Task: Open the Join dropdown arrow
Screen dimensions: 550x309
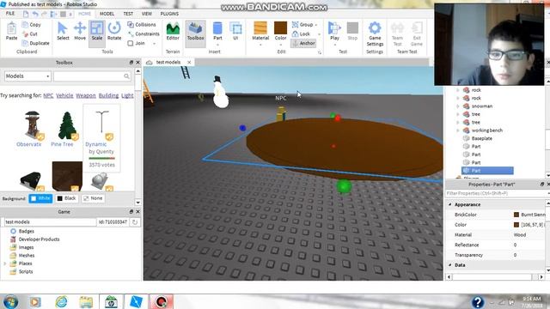Action: [155, 44]
